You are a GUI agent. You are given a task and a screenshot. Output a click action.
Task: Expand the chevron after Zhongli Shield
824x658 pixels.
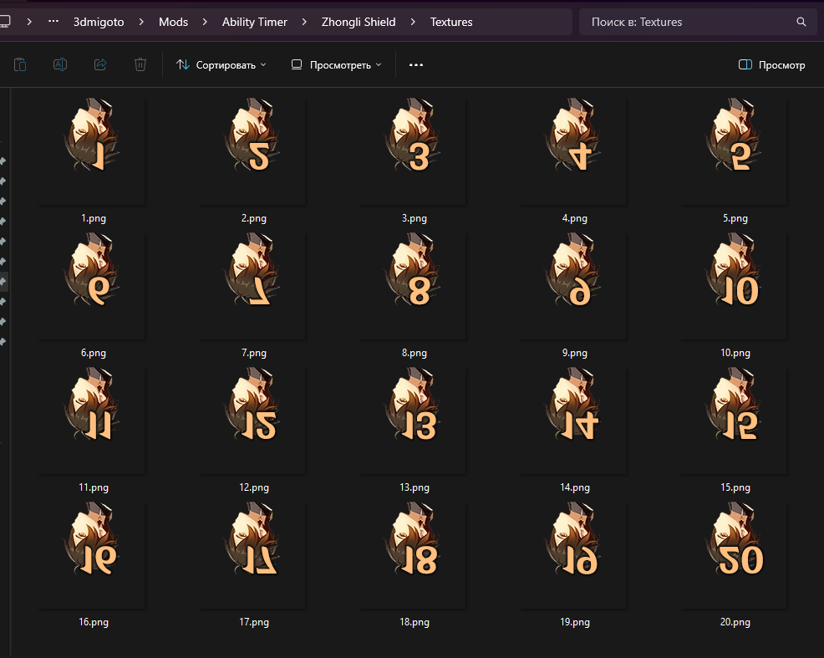pyautogui.click(x=413, y=22)
